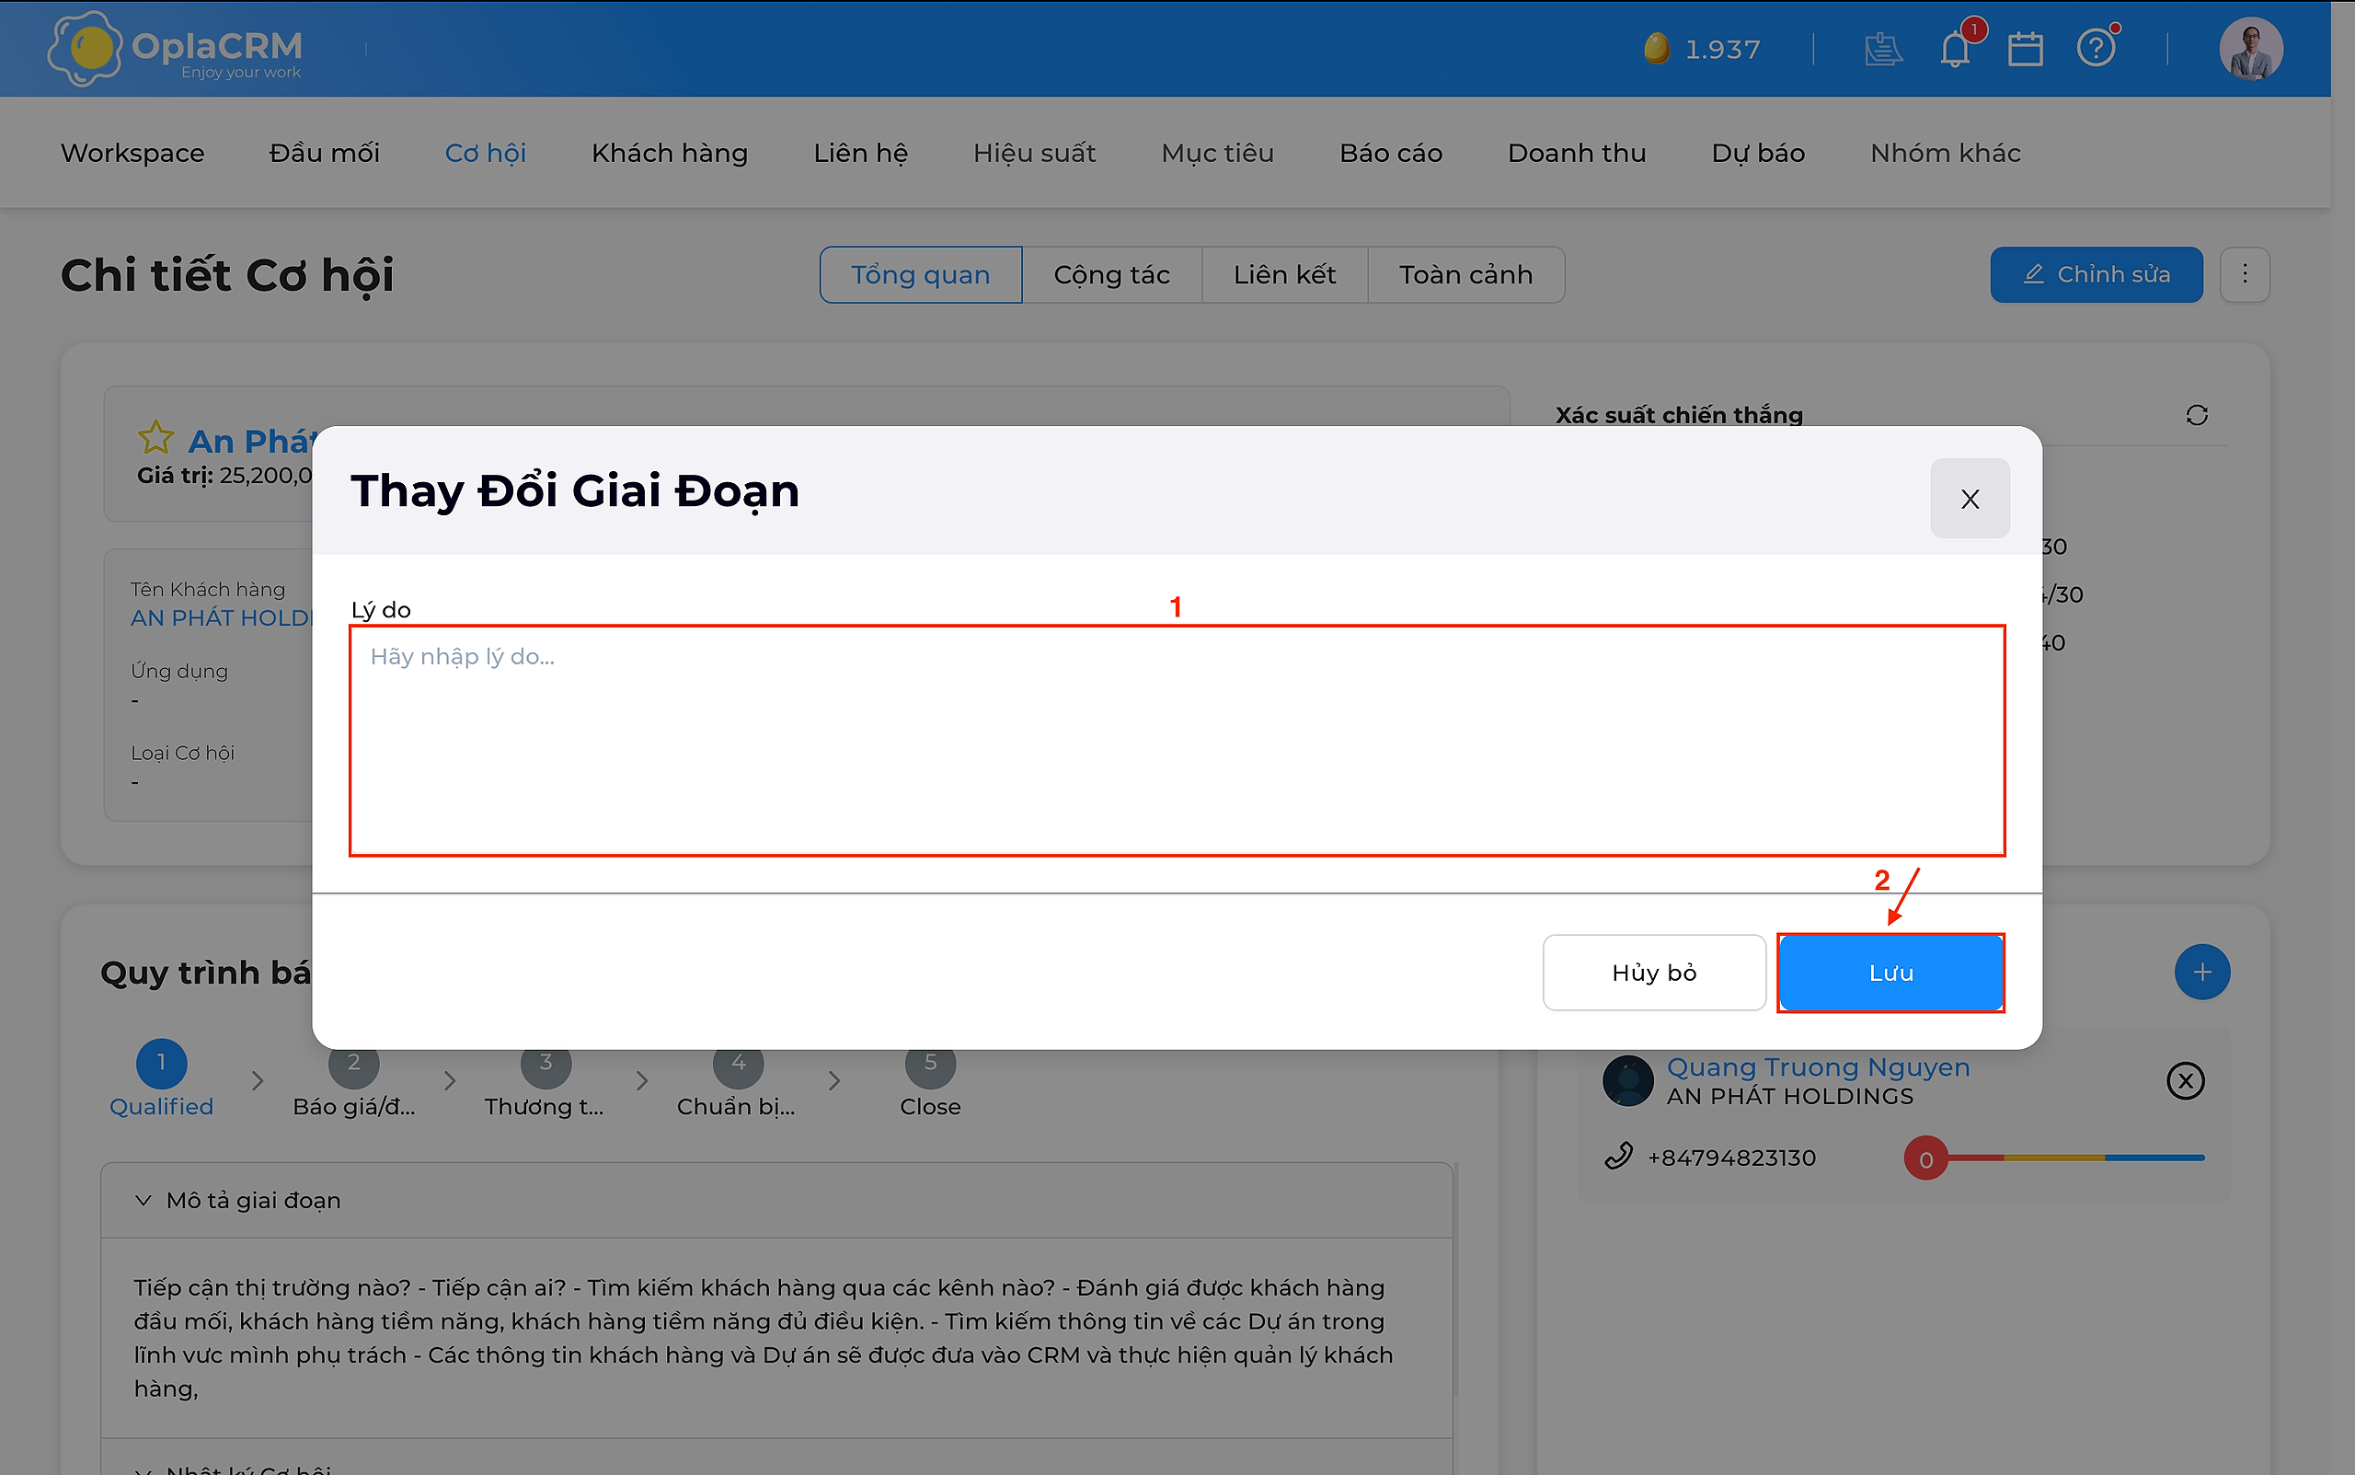Open the calendar icon

[2026, 49]
